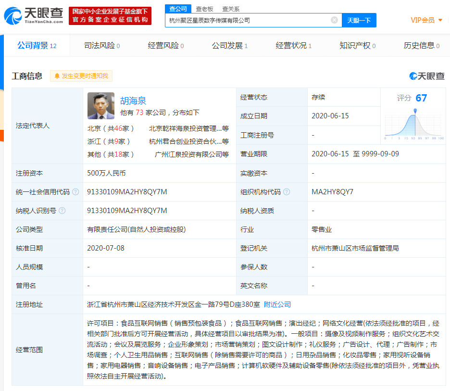Open help icon beside 统一社会信用代码
Image resolution: width=450 pixels, height=391 pixels.
(75, 192)
